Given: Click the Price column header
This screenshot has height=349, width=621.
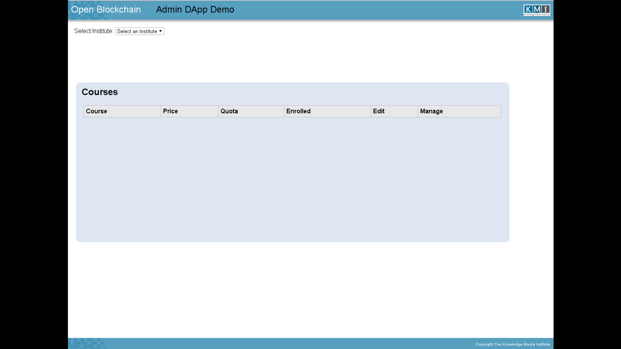Looking at the screenshot, I should [170, 111].
